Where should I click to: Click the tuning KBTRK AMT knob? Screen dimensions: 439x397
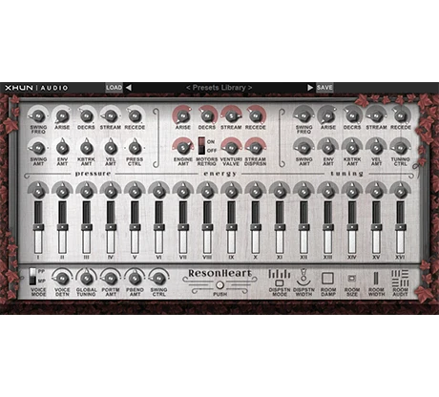pos(352,148)
